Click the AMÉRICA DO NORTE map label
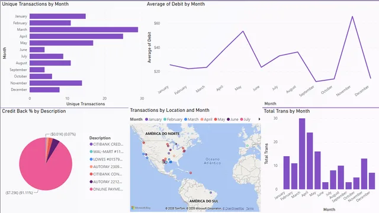The width and height of the screenshot is (379, 213). click(x=162, y=134)
